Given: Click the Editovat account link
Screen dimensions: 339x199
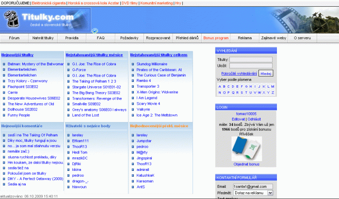Looking at the screenshot, I should (238, 119).
